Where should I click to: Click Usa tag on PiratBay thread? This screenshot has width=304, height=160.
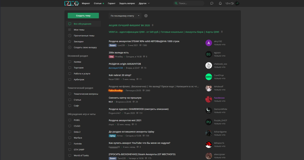111,57
